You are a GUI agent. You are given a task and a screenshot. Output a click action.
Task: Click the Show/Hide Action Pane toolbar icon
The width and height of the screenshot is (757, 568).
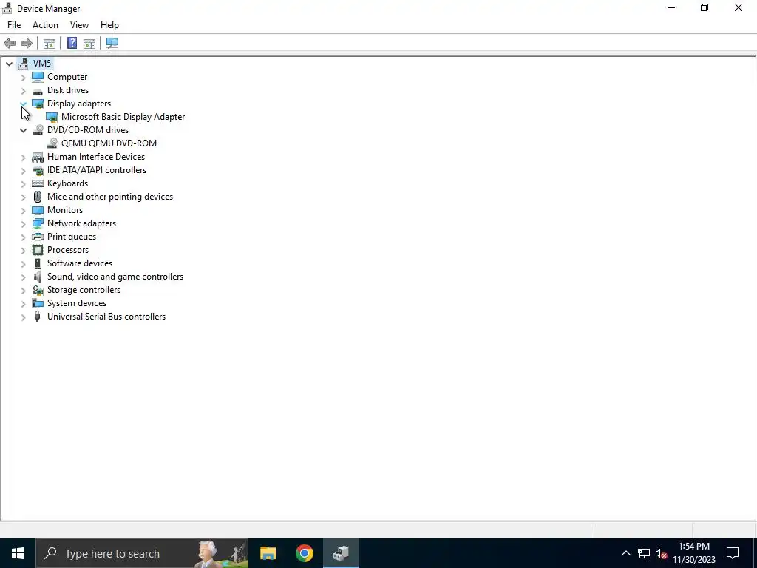(89, 44)
